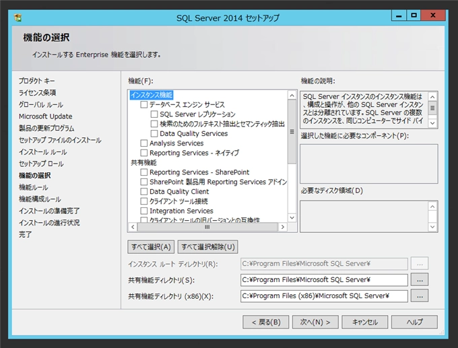The height and width of the screenshot is (348, 458).
Task: Click Microsoft Update step in sidebar
Action: [x=46, y=116]
